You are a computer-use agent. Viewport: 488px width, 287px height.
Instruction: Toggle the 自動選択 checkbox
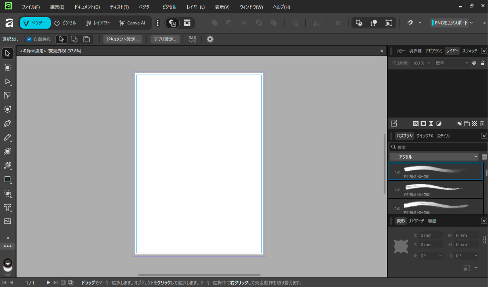(x=29, y=39)
